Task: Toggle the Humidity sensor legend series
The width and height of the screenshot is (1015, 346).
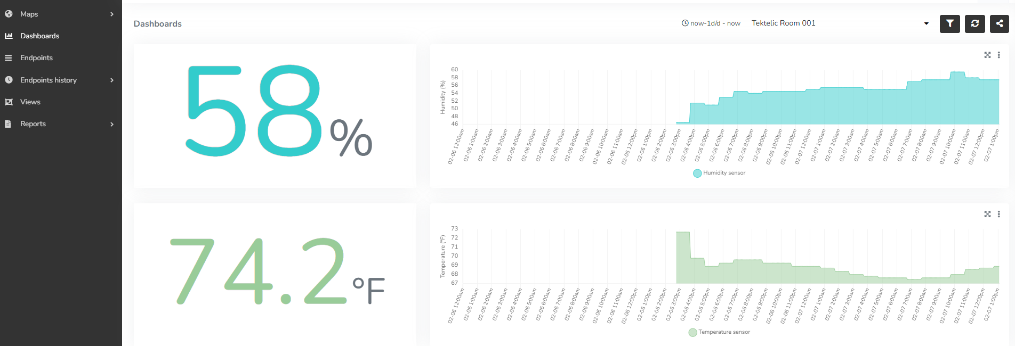Action: (x=719, y=173)
